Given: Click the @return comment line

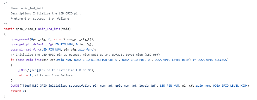Looking at the screenshot, I should 40,19.
